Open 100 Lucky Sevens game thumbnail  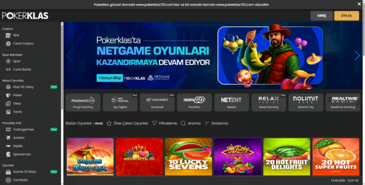tap(238, 157)
